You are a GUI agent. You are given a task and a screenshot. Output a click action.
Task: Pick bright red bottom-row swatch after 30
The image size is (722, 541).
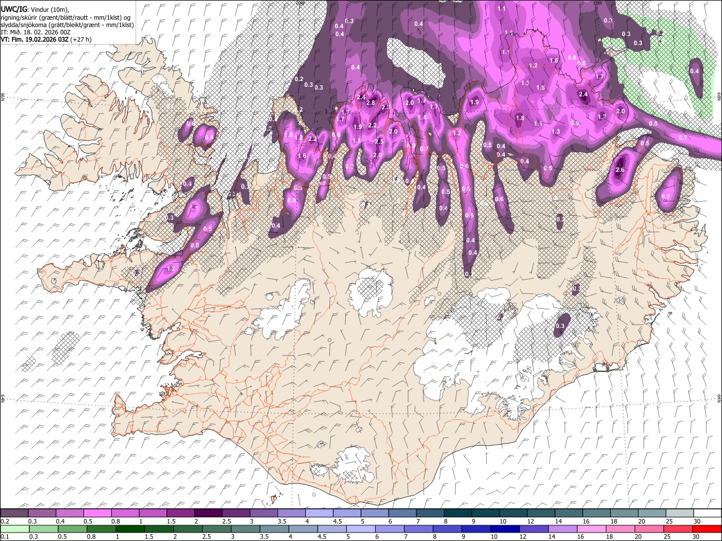[707, 529]
